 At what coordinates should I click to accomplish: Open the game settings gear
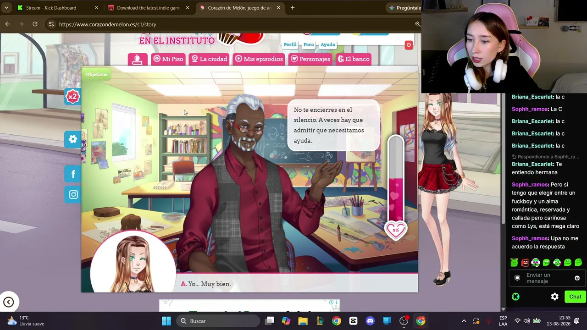73,139
